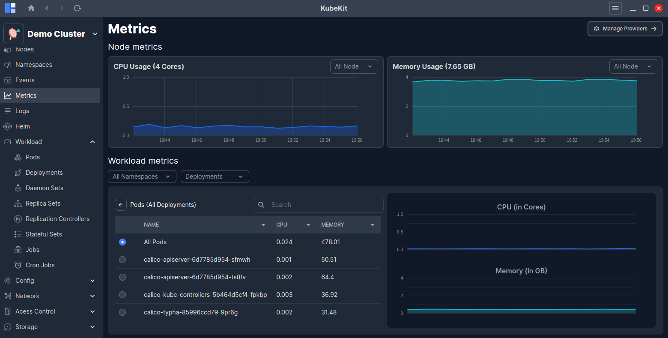Open the hamburger menu at top right
Screen dimensions: 668x338
pos(615,8)
